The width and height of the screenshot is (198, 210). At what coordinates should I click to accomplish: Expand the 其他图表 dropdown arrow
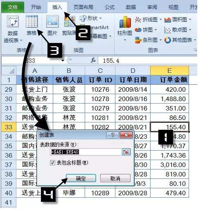tap(195, 40)
